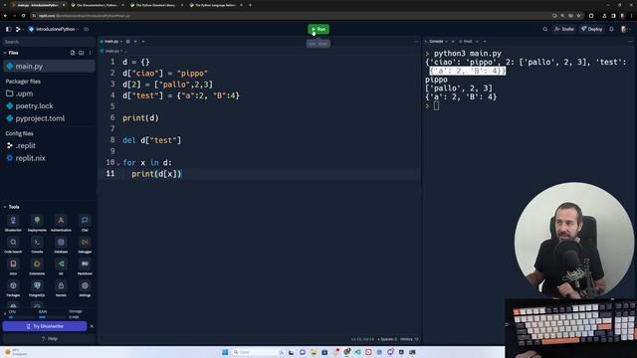Open Files more options menu
This screenshot has height=358, width=637.
click(x=90, y=53)
